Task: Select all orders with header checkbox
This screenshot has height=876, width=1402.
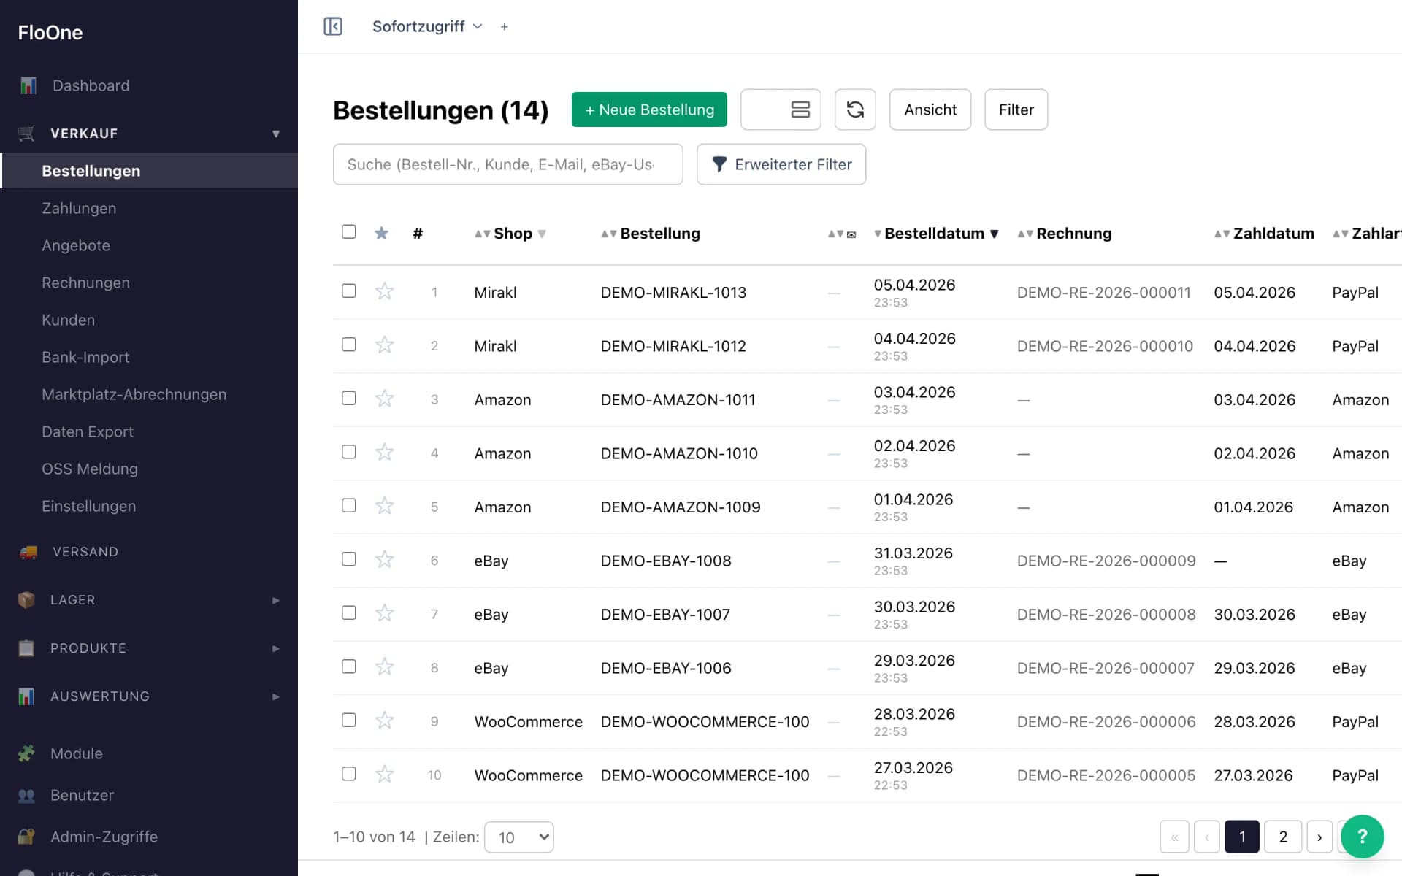Action: (x=349, y=231)
